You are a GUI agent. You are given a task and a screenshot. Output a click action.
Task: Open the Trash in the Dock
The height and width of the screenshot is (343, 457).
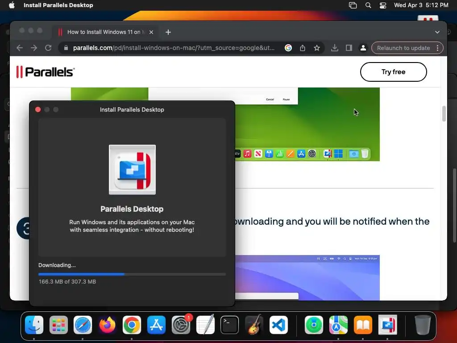click(x=423, y=325)
